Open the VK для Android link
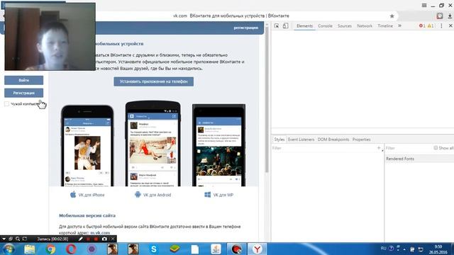Image resolution: width=454 pixels, height=255 pixels. click(x=157, y=195)
